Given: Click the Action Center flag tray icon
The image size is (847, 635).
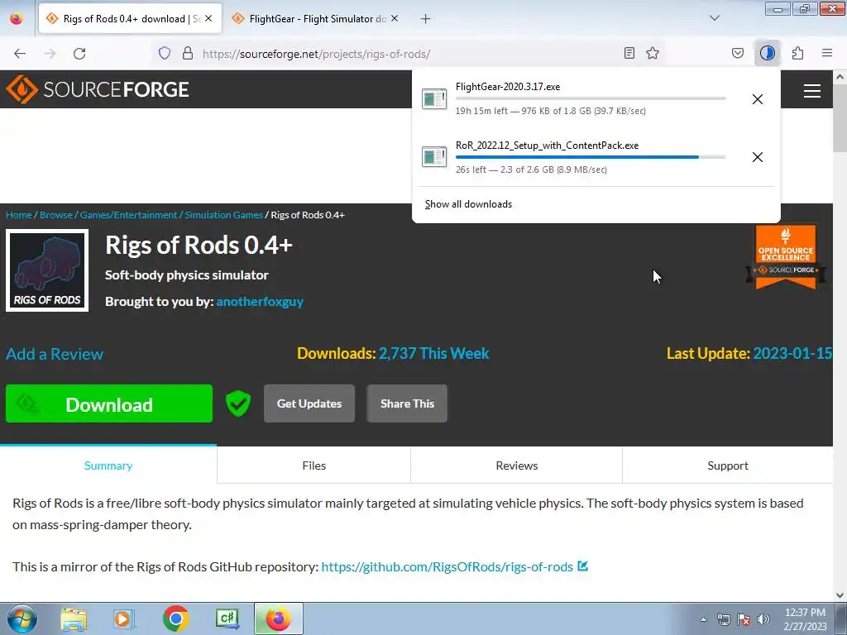Looking at the screenshot, I should [744, 619].
